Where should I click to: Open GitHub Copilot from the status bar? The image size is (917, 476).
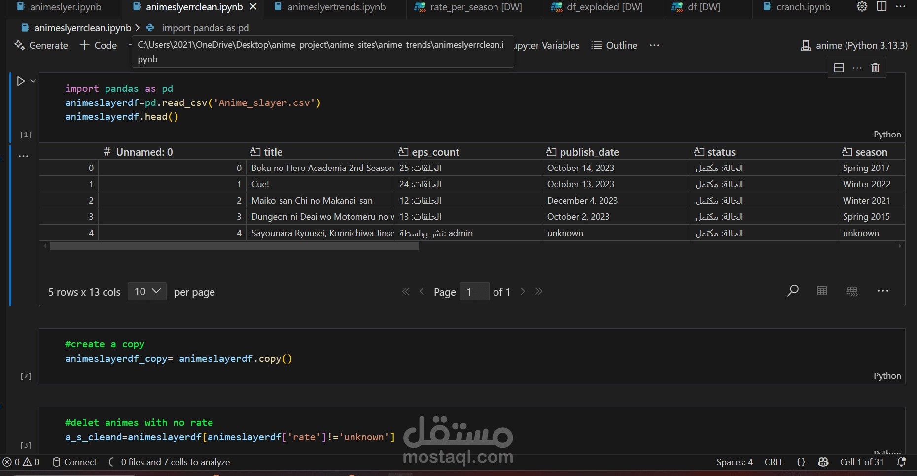click(x=823, y=462)
